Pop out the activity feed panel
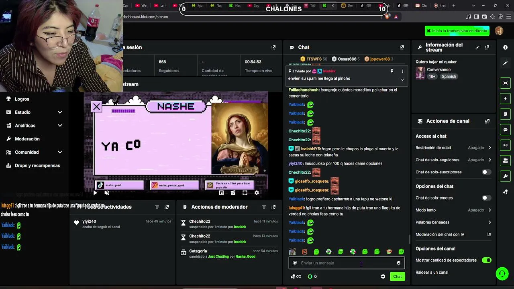Viewport: 514px width, 289px height. [x=167, y=207]
